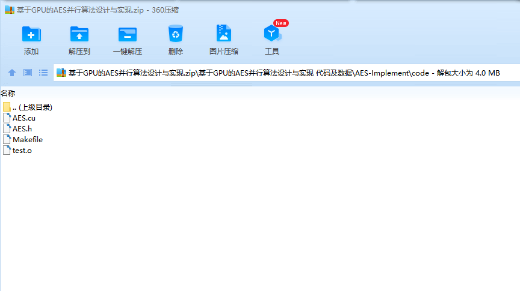The image size is (520, 291).
Task: Open the 工具 (Tools) icon
Action: [x=272, y=34]
